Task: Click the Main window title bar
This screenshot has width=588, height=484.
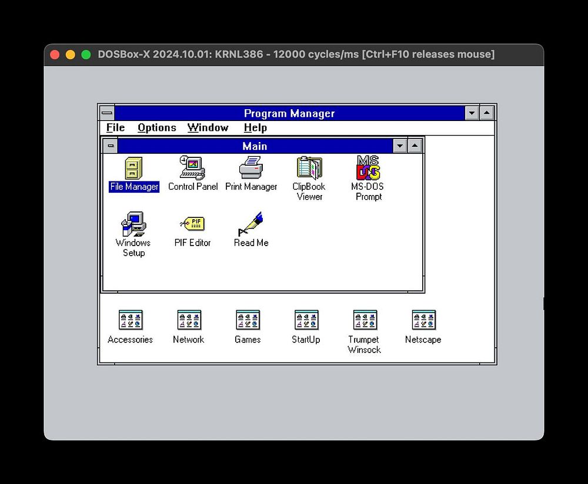Action: (255, 146)
